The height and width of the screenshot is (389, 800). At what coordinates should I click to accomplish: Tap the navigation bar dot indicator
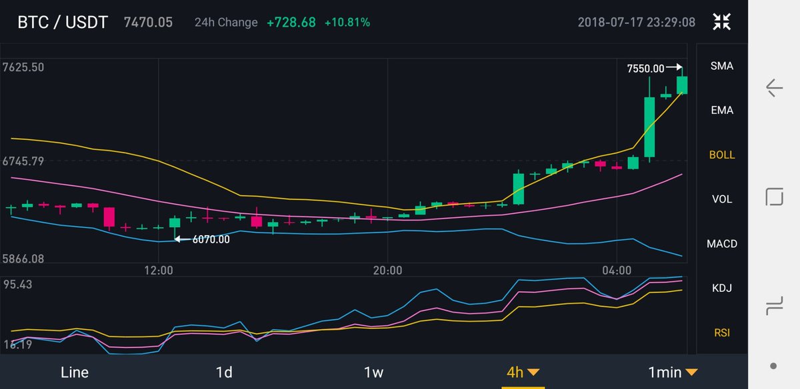[x=773, y=366]
